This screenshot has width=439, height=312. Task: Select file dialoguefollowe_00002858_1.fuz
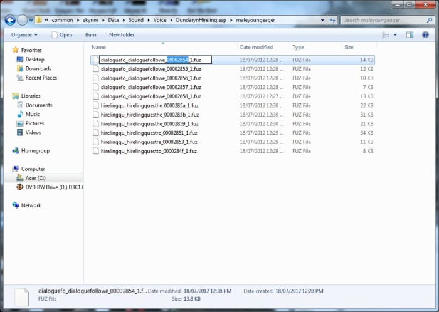(x=151, y=96)
